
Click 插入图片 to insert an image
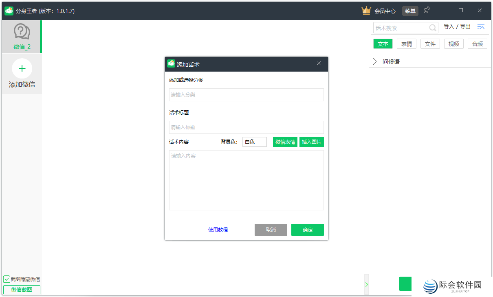[x=312, y=142]
